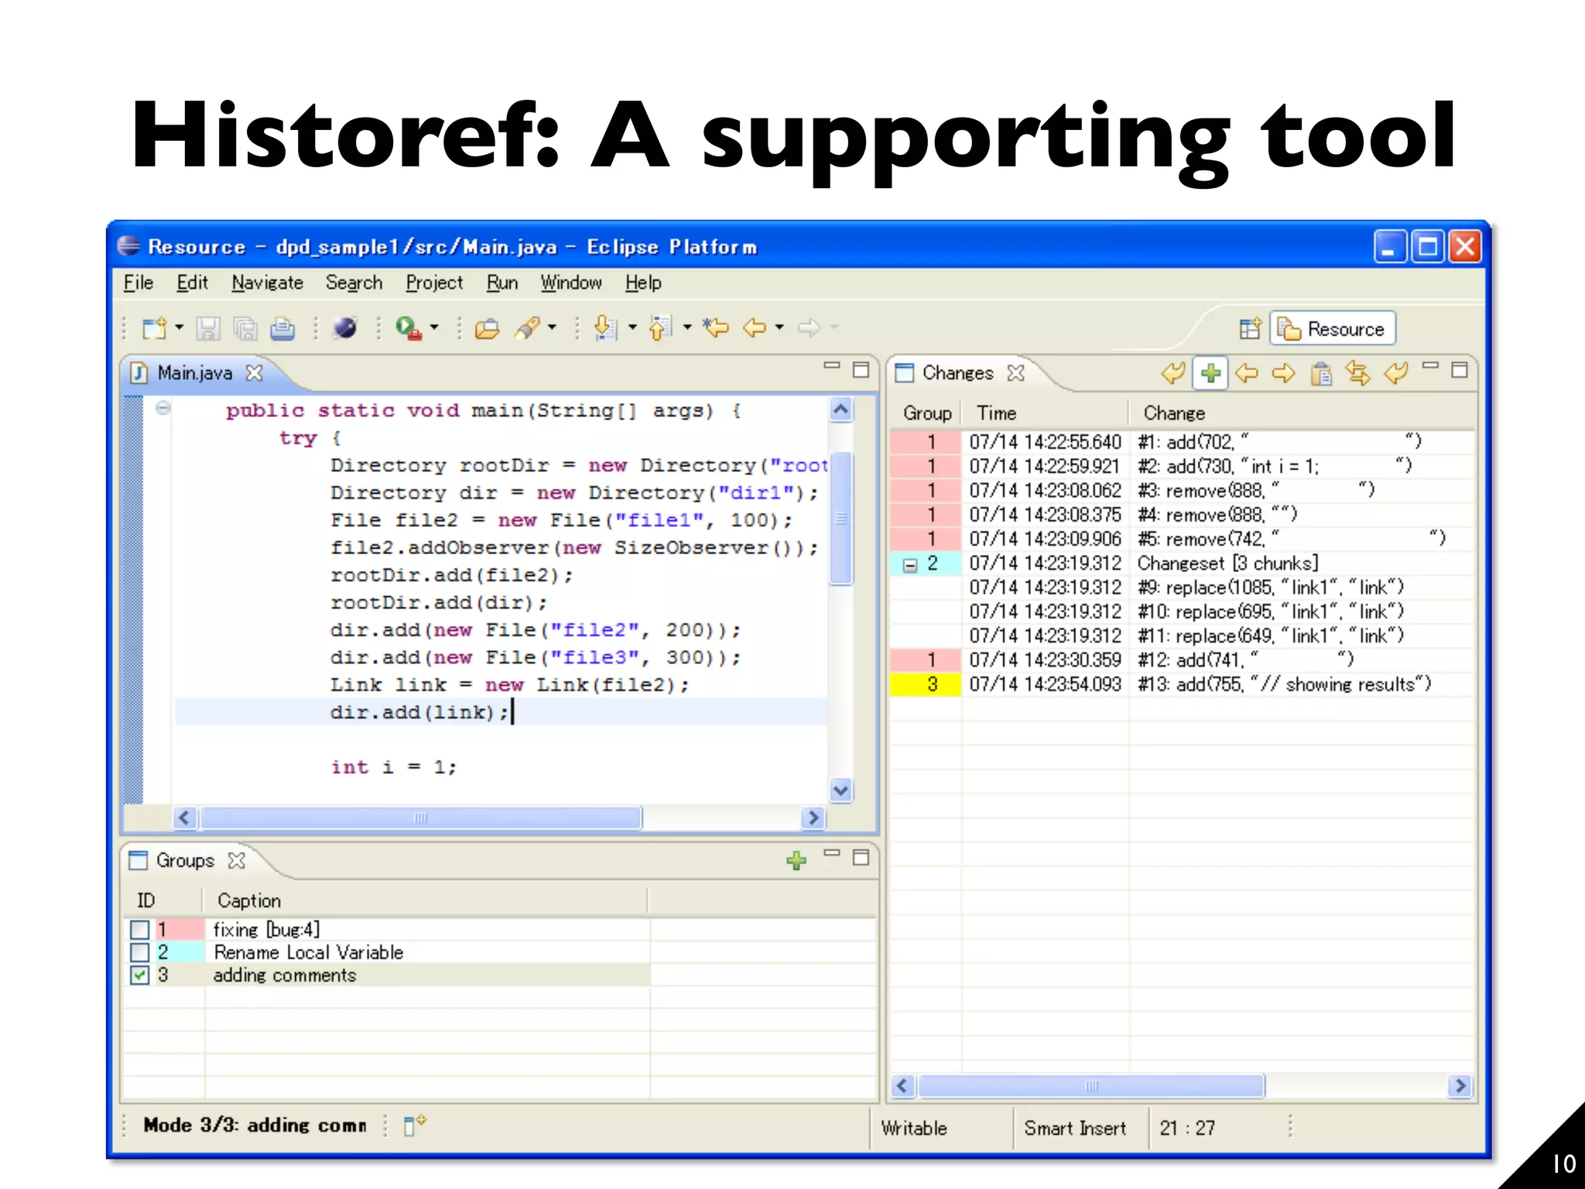Viewport: 1585px width, 1189px height.
Task: Click the Print toolbar icon
Action: pos(282,328)
